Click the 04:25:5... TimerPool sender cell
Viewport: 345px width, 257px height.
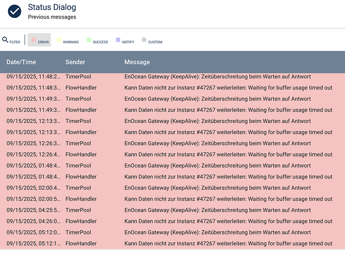pyautogui.click(x=78, y=210)
